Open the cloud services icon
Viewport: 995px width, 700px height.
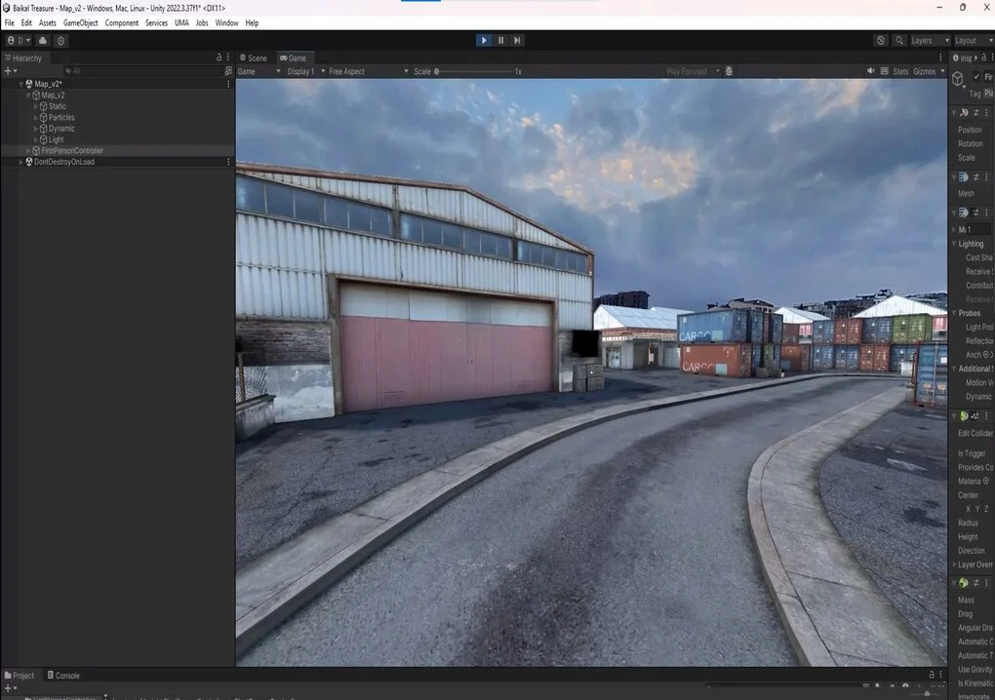pos(43,41)
